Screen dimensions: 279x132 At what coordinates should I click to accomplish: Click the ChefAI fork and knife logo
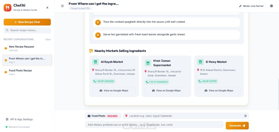pos(7,8)
